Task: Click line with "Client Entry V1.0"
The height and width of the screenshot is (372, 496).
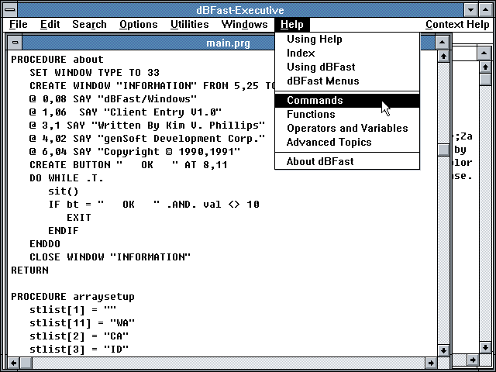Action: [x=126, y=112]
